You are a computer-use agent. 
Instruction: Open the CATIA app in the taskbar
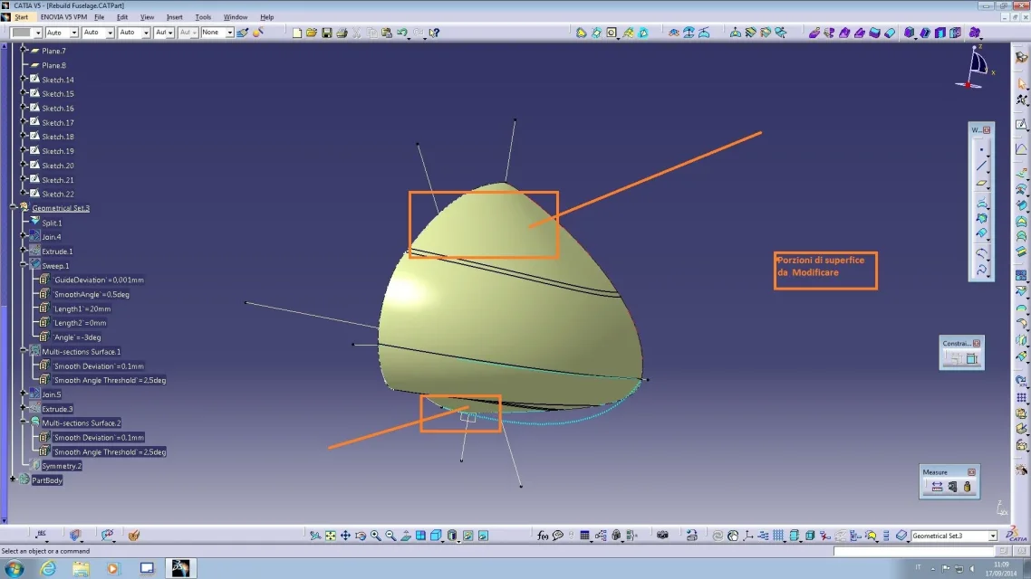point(180,568)
